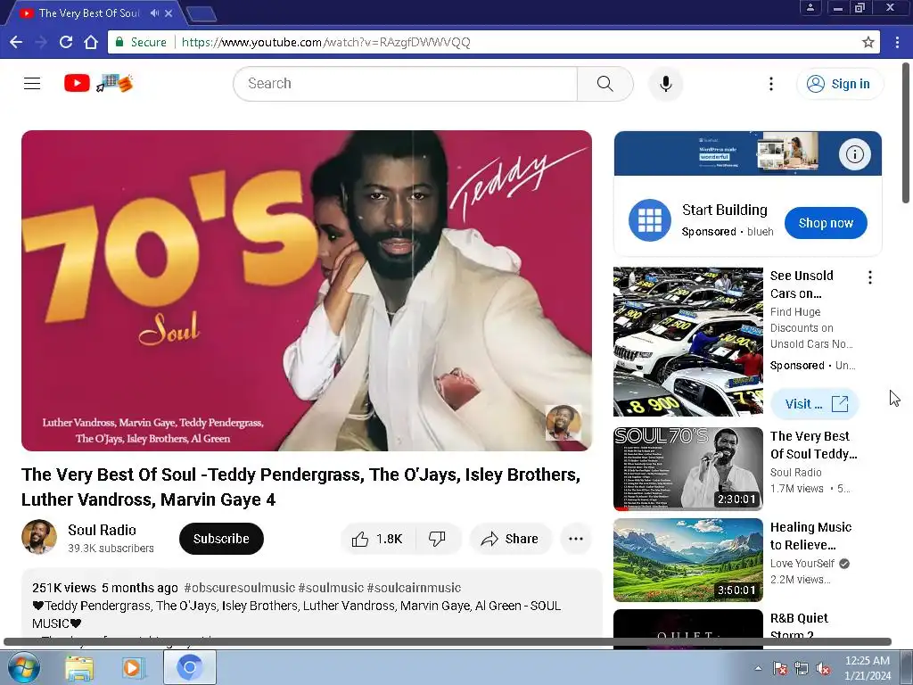View site security info via Secure lock
This screenshot has width=913, height=685.
pyautogui.click(x=141, y=42)
